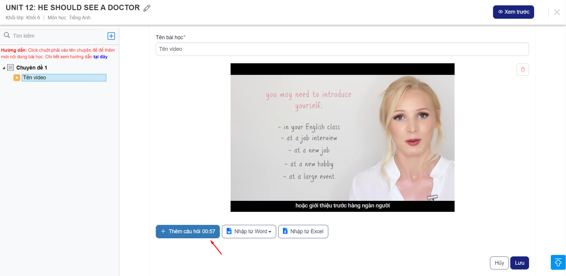The width and height of the screenshot is (566, 276).
Task: Close the lesson editor with the X
Action: click(557, 12)
